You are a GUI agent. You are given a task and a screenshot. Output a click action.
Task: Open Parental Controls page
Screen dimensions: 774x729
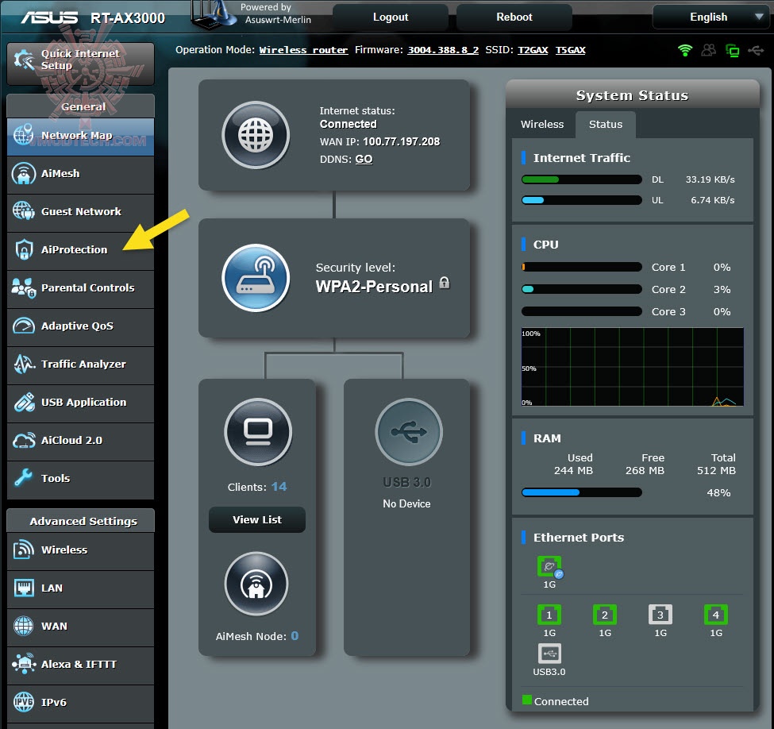(80, 288)
